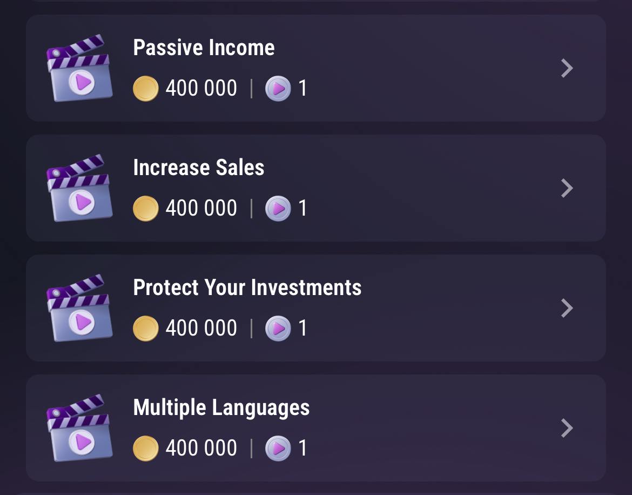Image resolution: width=632 pixels, height=495 pixels.
Task: Open Multiple Languages via its right chevron
Action: pyautogui.click(x=567, y=427)
